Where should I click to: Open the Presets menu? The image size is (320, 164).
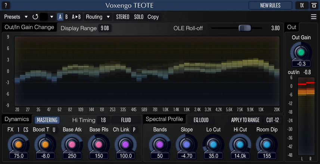[12, 17]
